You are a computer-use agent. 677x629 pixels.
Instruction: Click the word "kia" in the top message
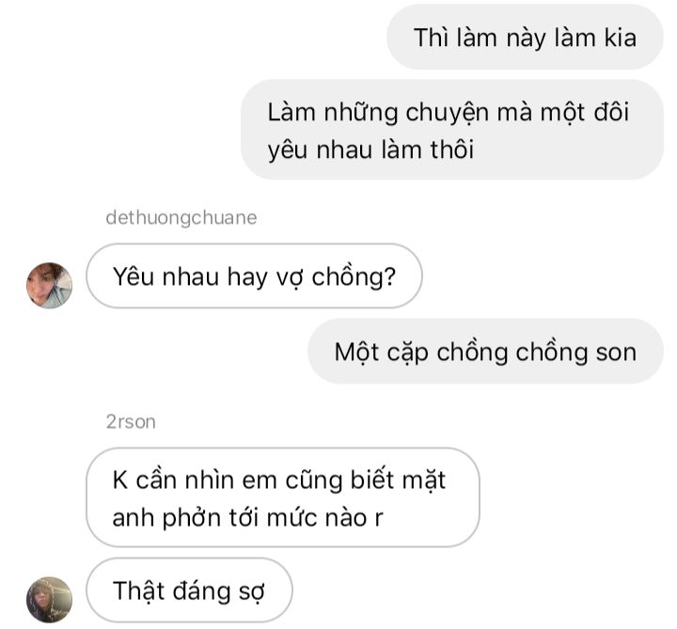pos(621,38)
